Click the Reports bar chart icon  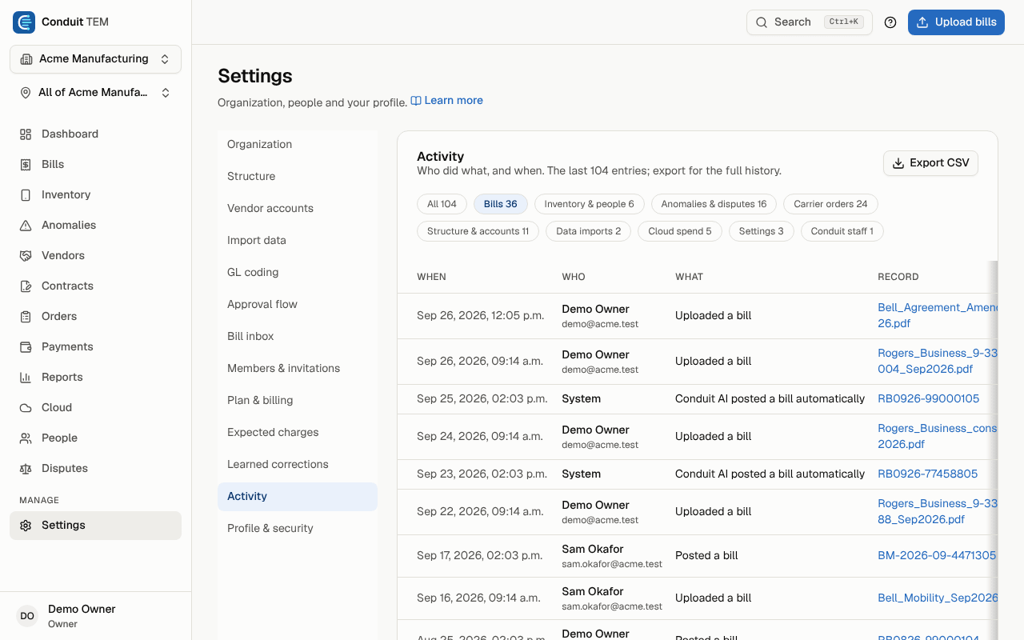pyautogui.click(x=26, y=378)
